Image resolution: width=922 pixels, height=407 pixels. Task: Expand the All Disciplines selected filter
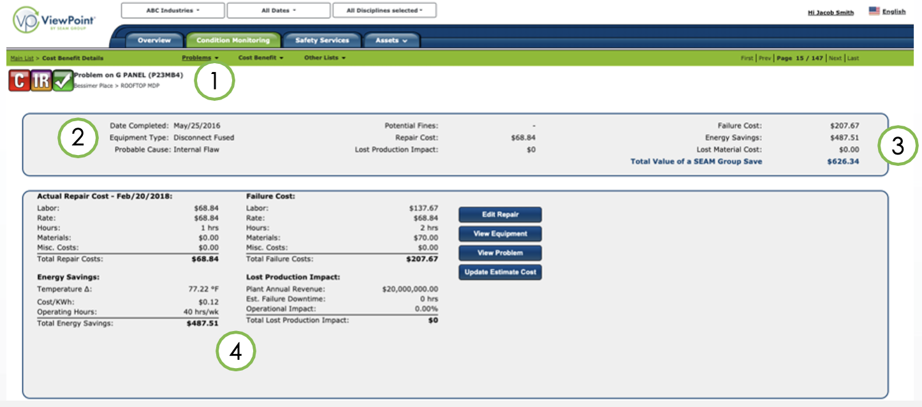(384, 10)
